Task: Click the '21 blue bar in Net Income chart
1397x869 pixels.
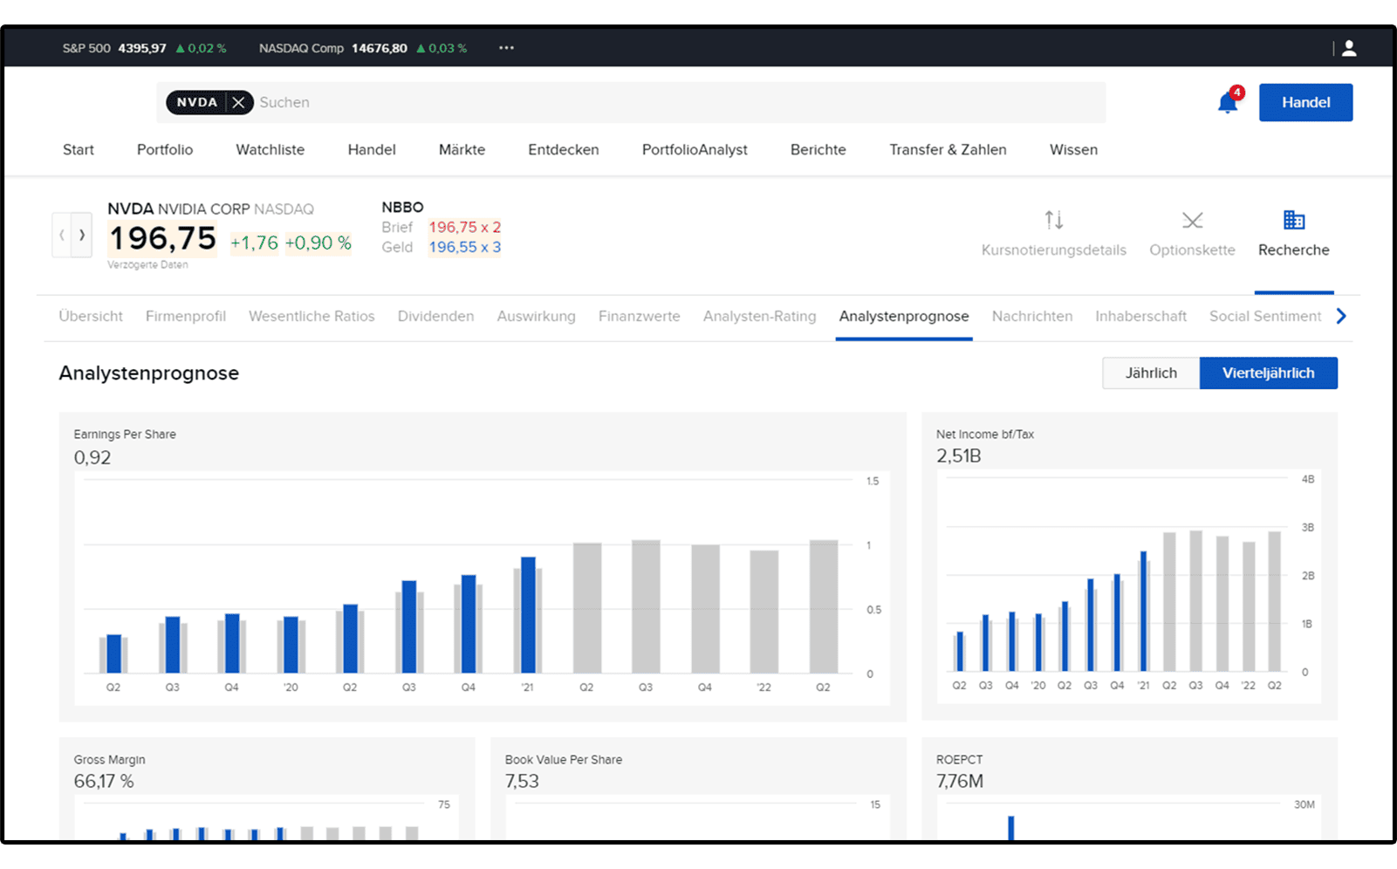Action: (x=1143, y=611)
